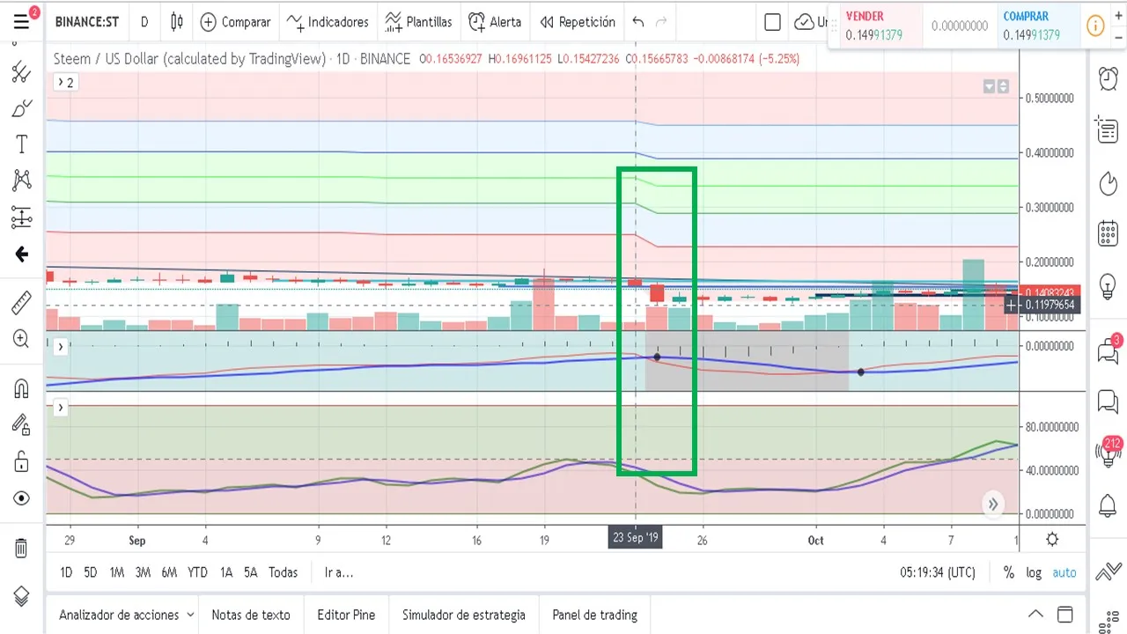Toggle auto scale mode
The image size is (1127, 634).
[1064, 572]
